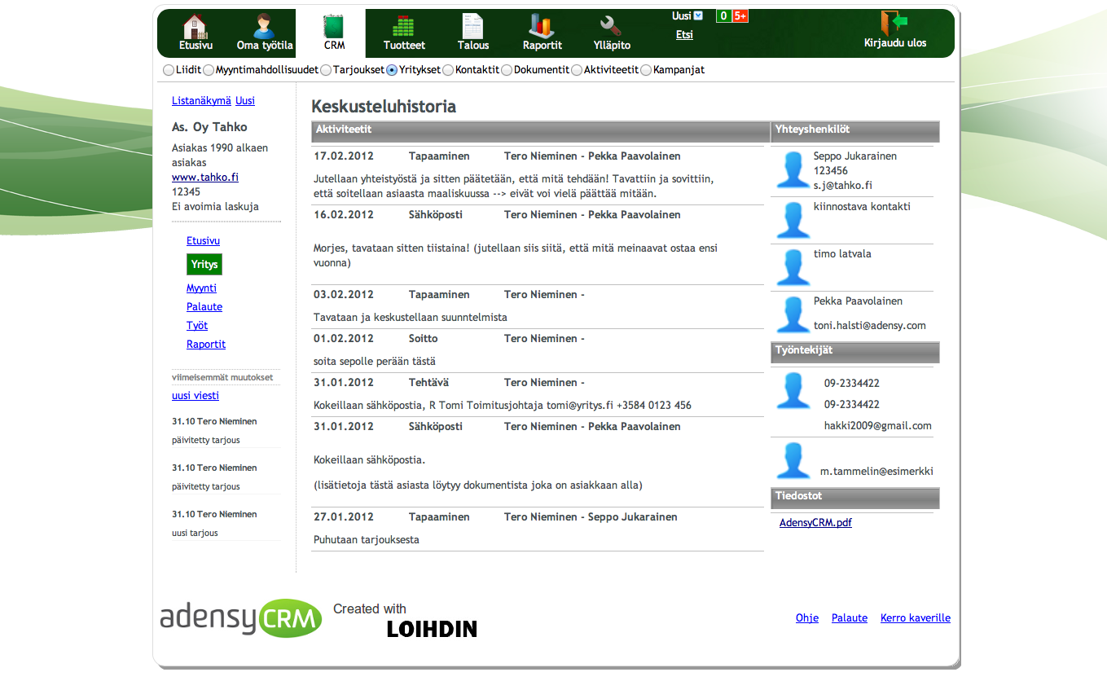Select the Liidit radio button
Image resolution: width=1107 pixels, height=681 pixels.
[x=169, y=70]
